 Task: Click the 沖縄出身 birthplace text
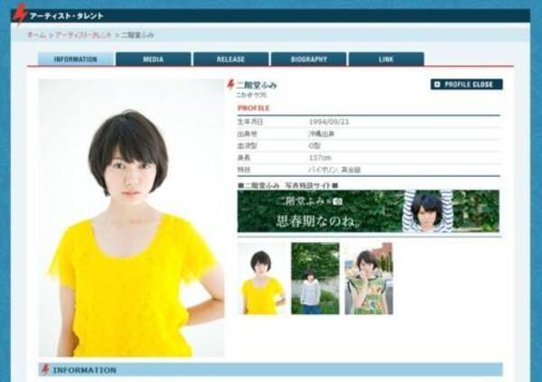click(322, 134)
